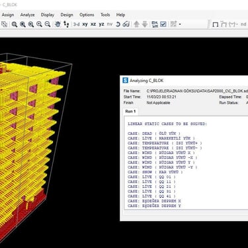
Task: Click the Zoom Out One Step icon
Action: [x=48, y=24]
